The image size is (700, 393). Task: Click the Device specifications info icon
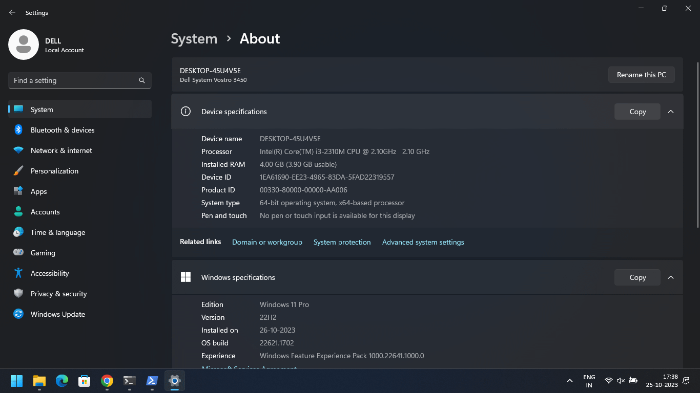[186, 112]
